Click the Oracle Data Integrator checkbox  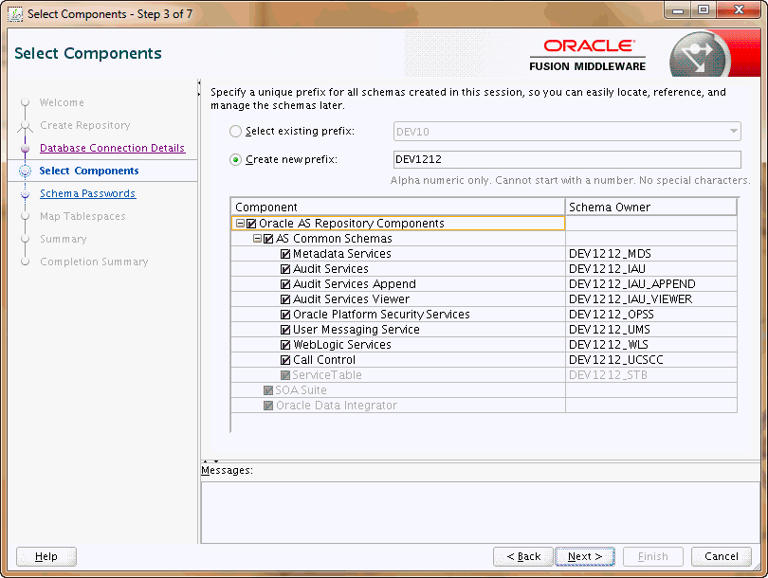coord(268,406)
